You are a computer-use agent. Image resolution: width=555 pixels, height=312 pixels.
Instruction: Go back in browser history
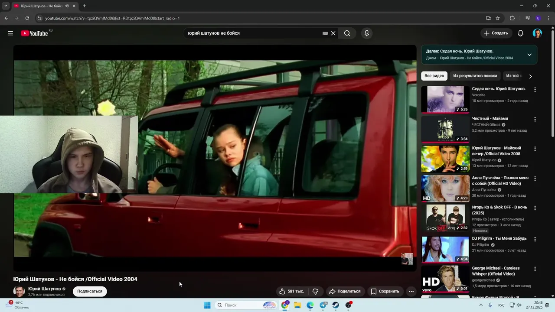click(x=6, y=18)
